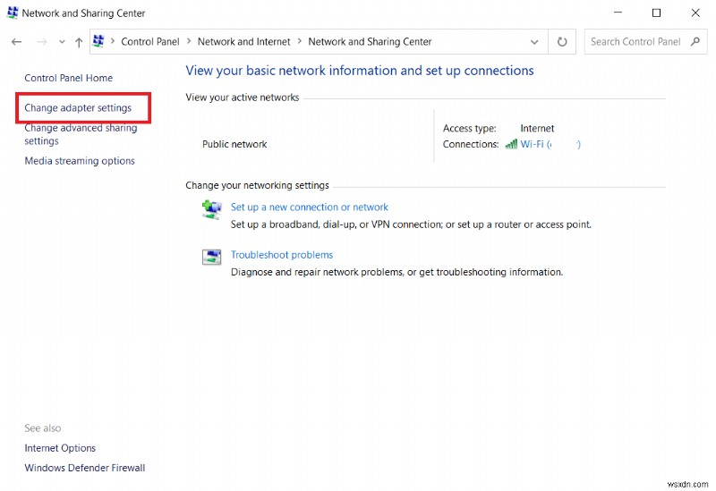Image resolution: width=716 pixels, height=491 pixels.
Task: Open Windows Defender Firewall link
Action: [x=84, y=468]
